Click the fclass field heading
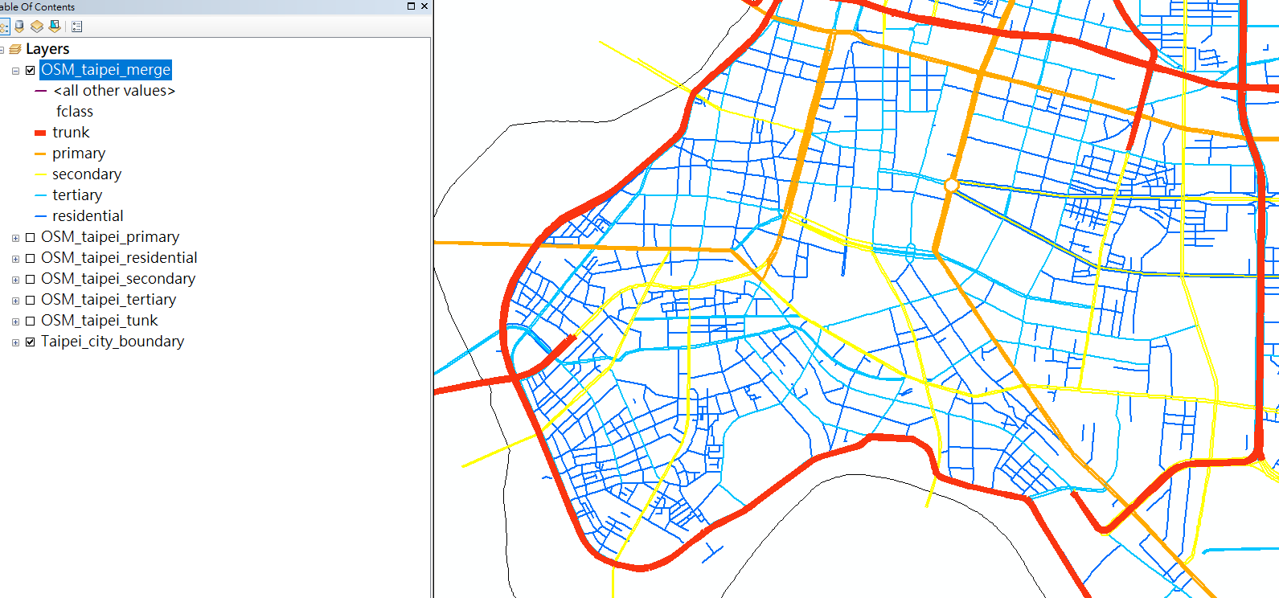 click(x=75, y=112)
